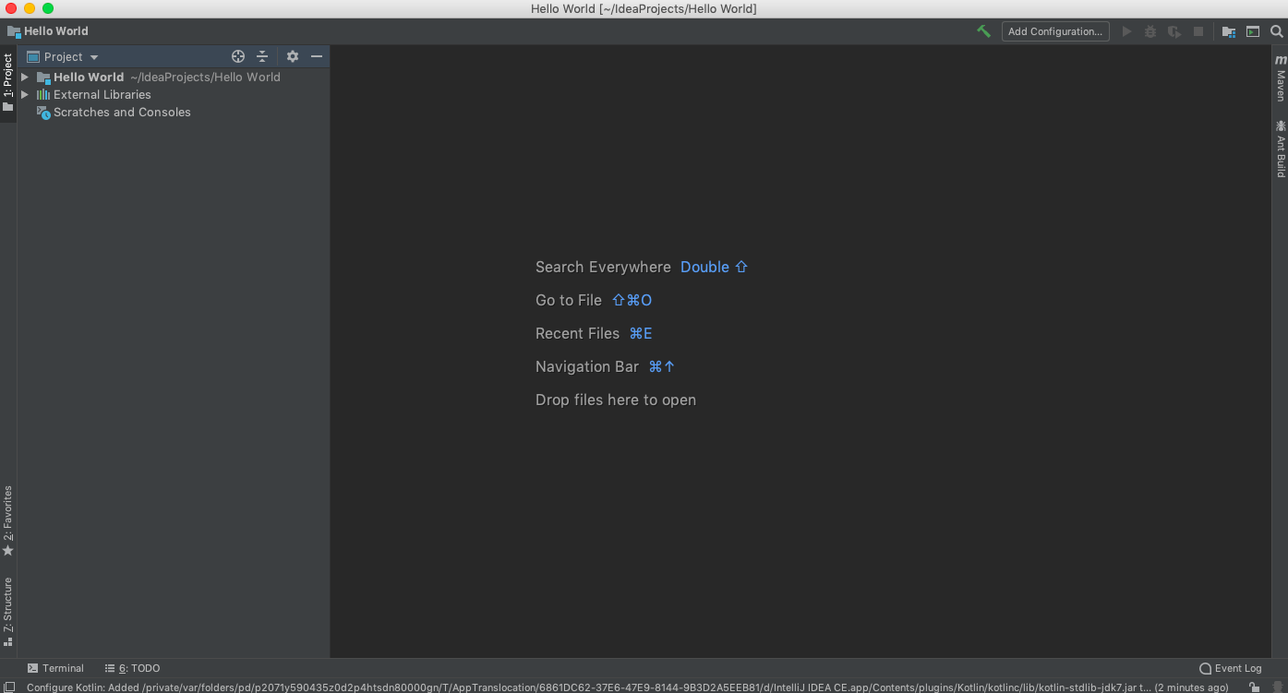Open Project panel gear settings
Screen dimensions: 1288x693
tap(293, 56)
